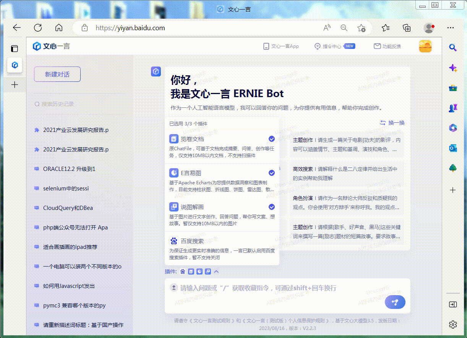This screenshot has width=467, height=338.
Task: Open sidebar settings gear
Action: [453, 325]
